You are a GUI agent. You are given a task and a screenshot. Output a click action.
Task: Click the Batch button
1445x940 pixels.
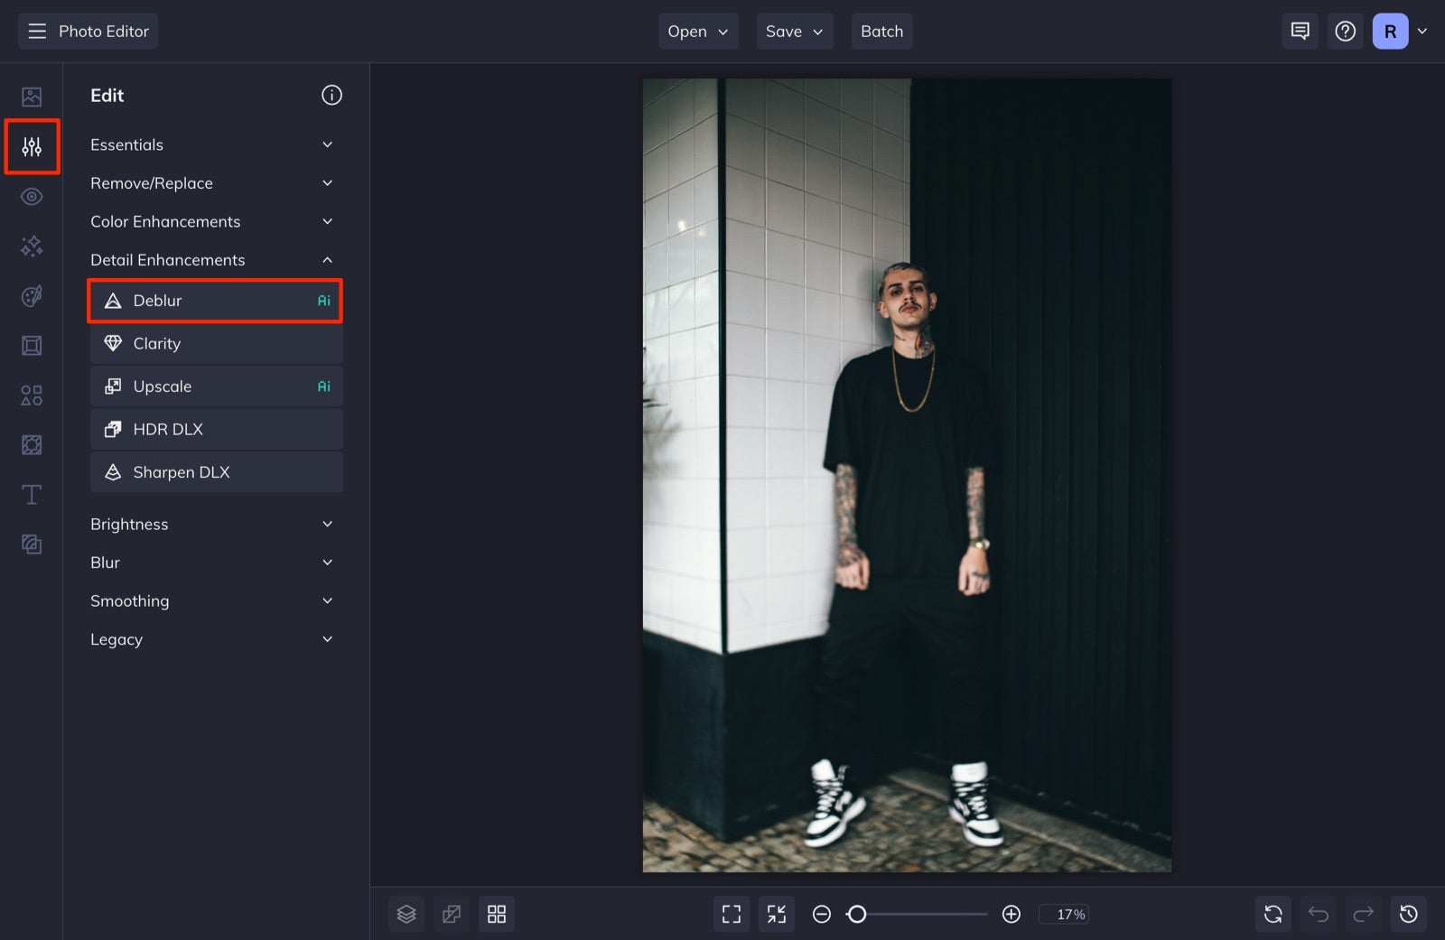click(x=881, y=31)
